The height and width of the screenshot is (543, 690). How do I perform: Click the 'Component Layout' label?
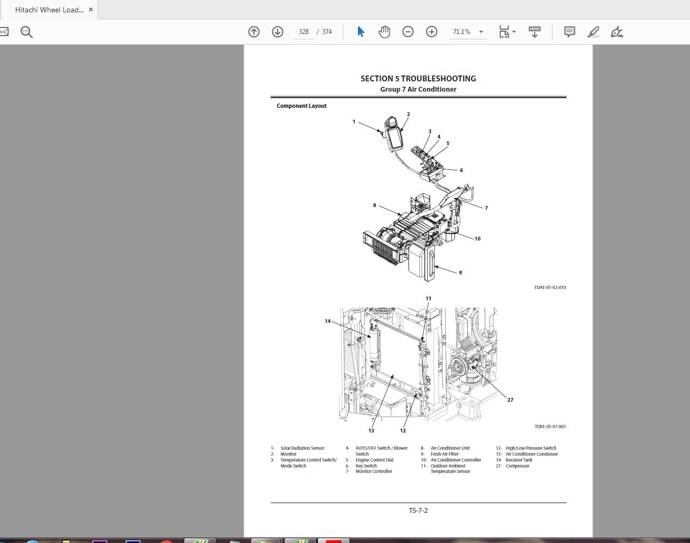pyautogui.click(x=301, y=106)
